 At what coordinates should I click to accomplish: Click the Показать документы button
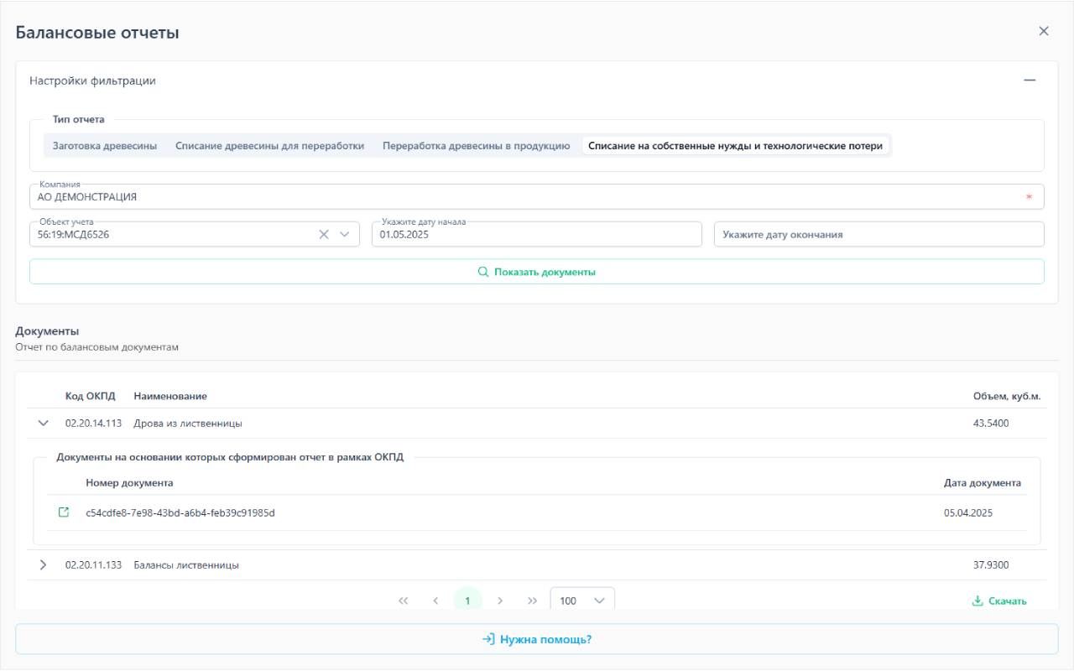click(x=537, y=272)
